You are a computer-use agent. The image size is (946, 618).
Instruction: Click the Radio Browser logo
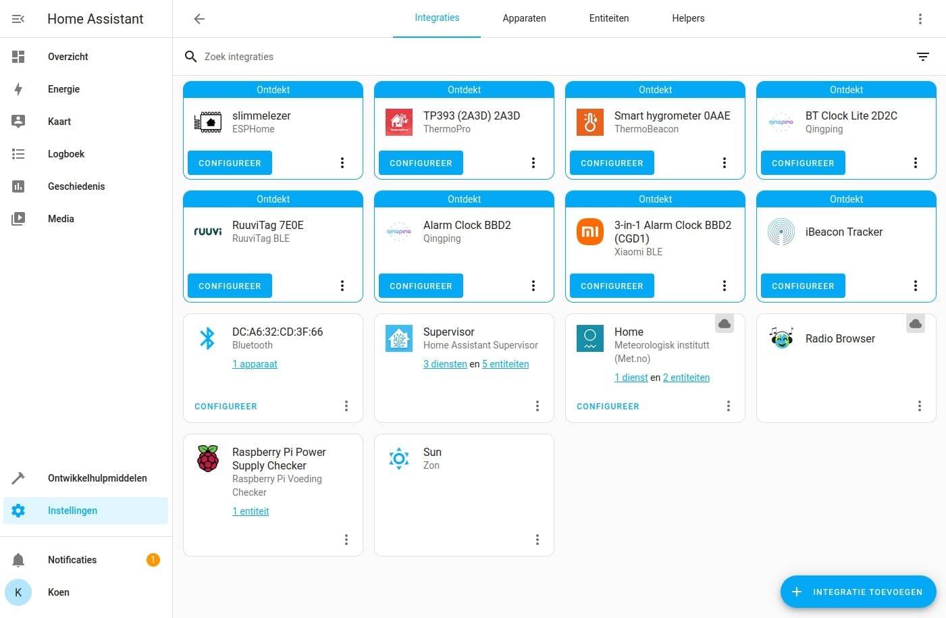[x=781, y=337]
